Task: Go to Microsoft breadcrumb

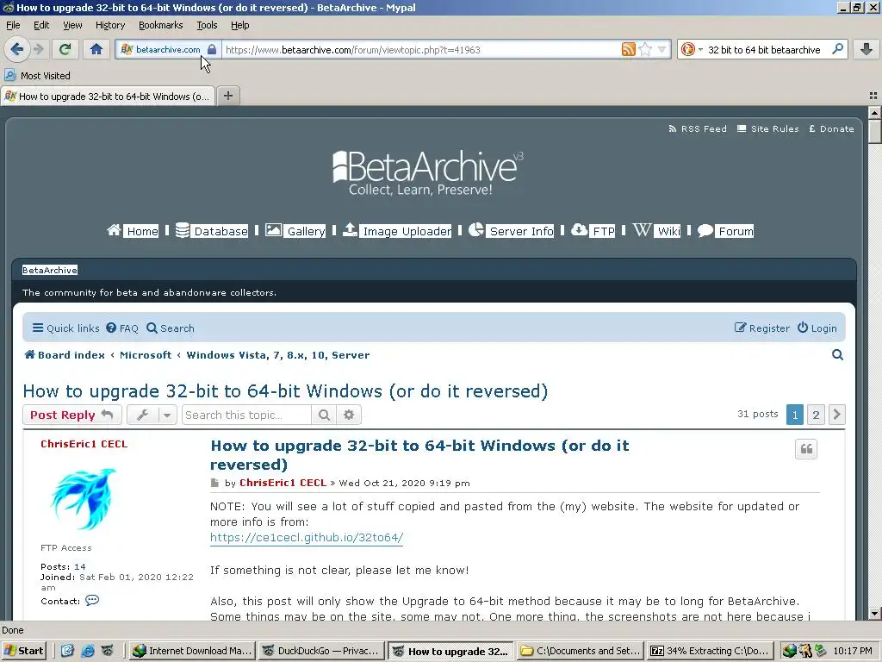Action: [146, 355]
